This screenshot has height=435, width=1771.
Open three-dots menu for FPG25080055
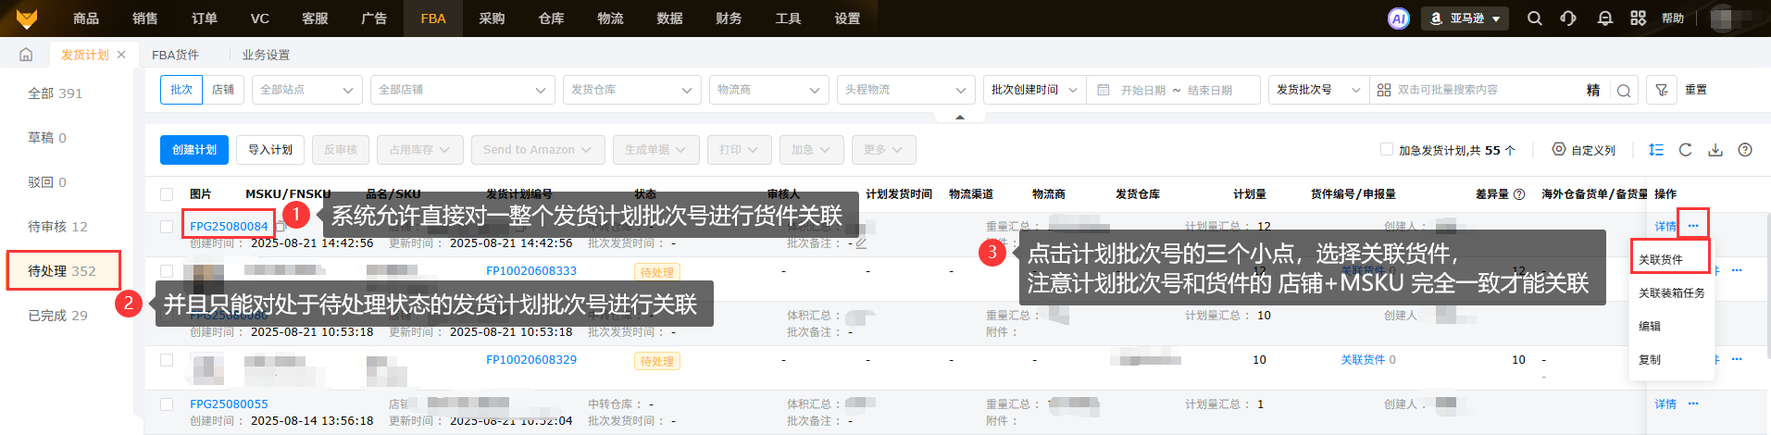coord(1693,404)
